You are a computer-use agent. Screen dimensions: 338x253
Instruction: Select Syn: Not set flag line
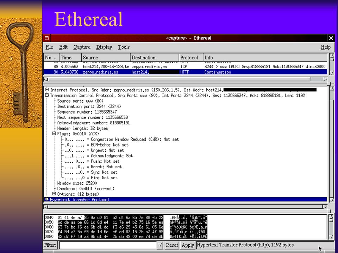[91, 172]
